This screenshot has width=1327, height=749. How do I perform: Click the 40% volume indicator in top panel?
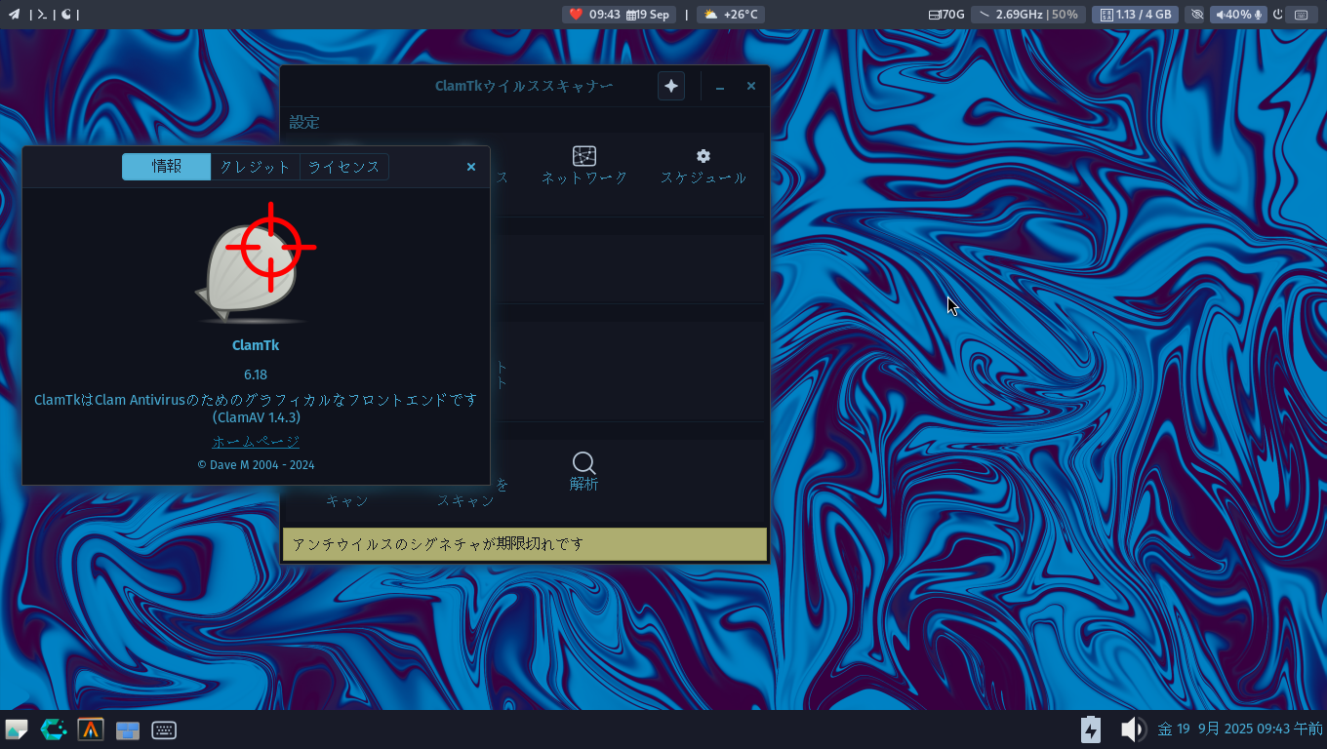[1239, 15]
